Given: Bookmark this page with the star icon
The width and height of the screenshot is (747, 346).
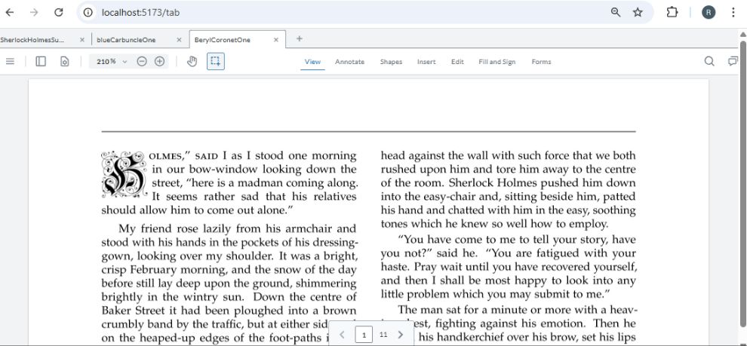Looking at the screenshot, I should [x=638, y=12].
